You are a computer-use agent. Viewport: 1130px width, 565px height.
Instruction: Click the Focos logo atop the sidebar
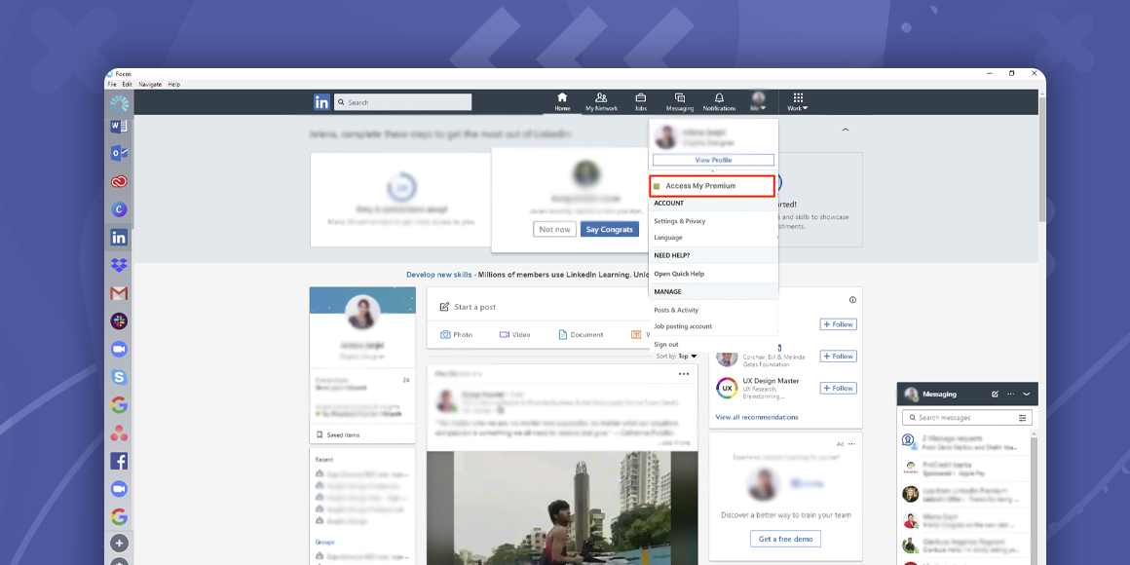click(119, 104)
